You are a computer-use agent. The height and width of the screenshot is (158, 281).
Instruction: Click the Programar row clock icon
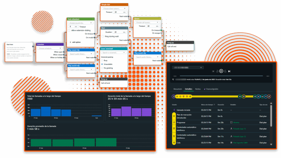[174, 122]
